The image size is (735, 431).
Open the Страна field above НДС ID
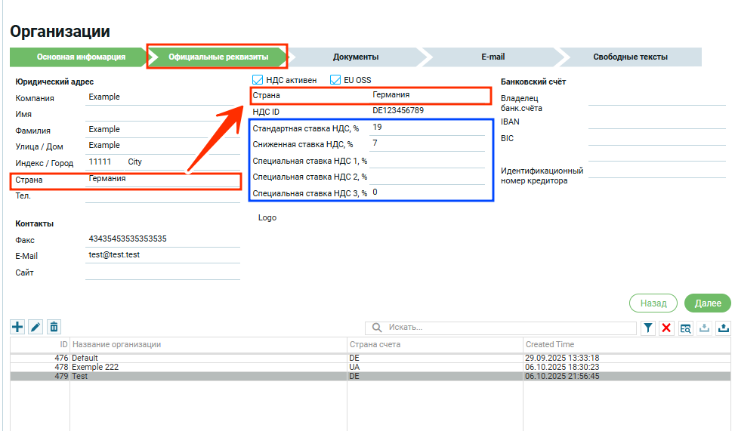pos(428,96)
